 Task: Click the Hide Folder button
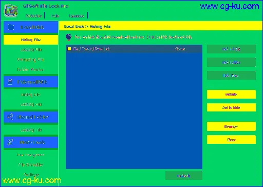click(x=231, y=62)
